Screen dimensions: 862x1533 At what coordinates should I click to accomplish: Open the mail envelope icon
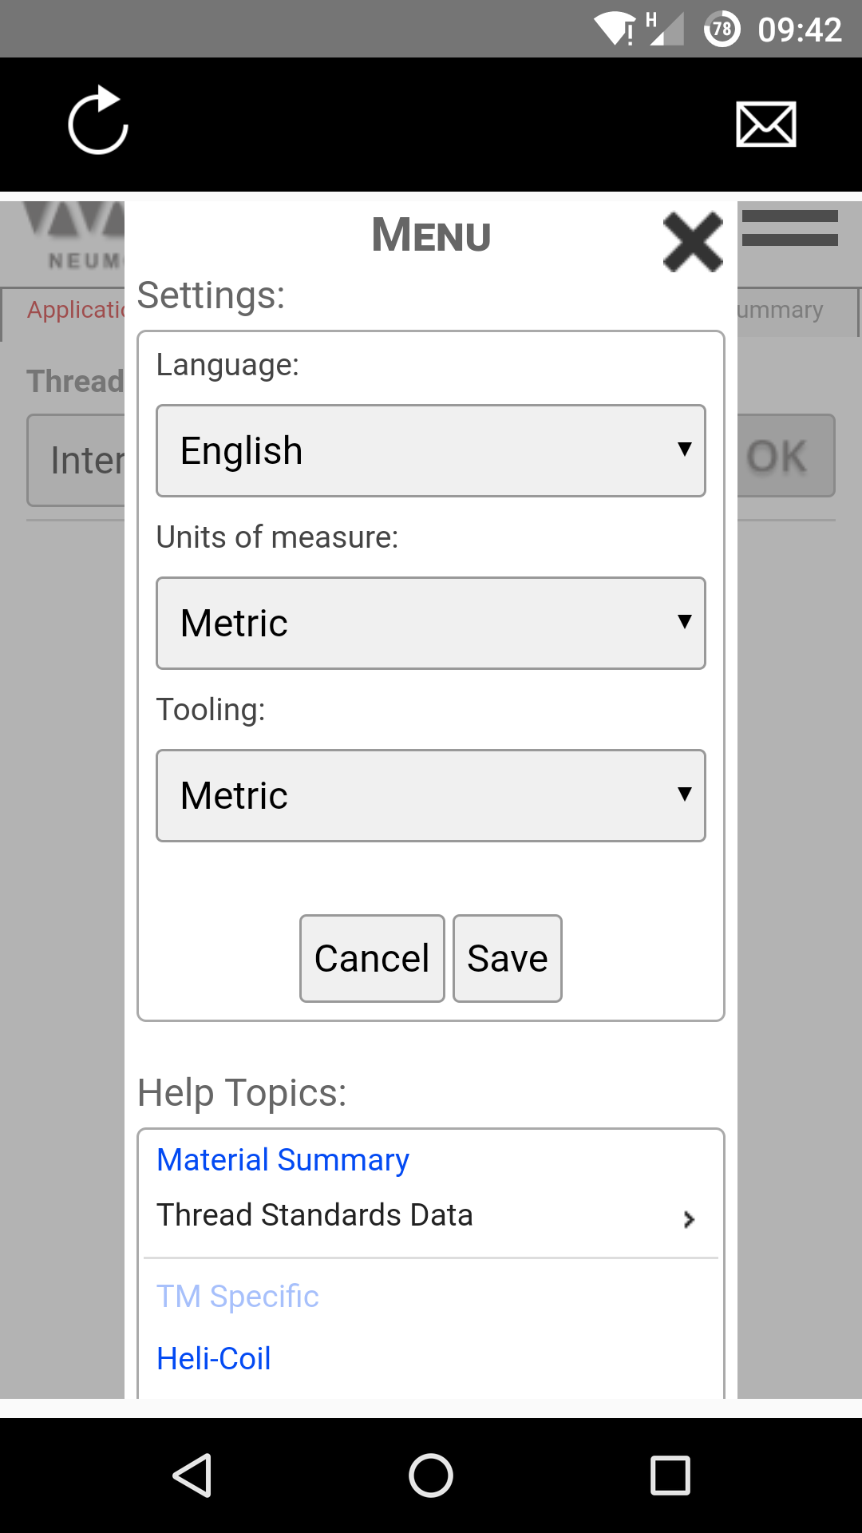pos(765,125)
